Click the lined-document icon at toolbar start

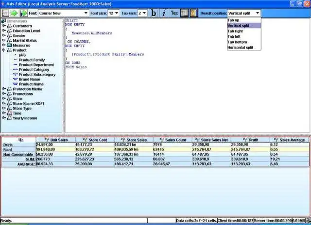pyautogui.click(x=5, y=13)
